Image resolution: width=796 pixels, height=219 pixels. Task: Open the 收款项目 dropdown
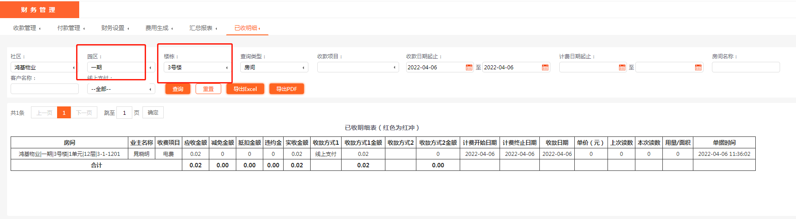pyautogui.click(x=358, y=68)
